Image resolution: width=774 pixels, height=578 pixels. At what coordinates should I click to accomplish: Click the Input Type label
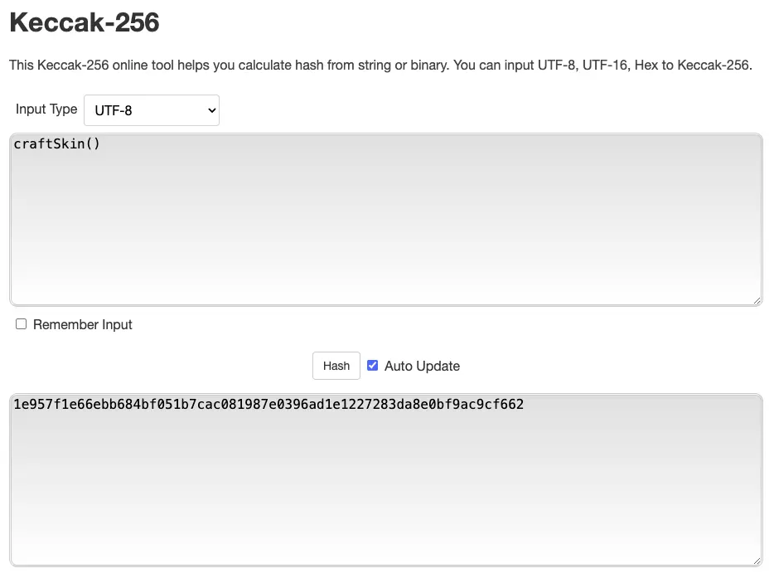(x=46, y=109)
